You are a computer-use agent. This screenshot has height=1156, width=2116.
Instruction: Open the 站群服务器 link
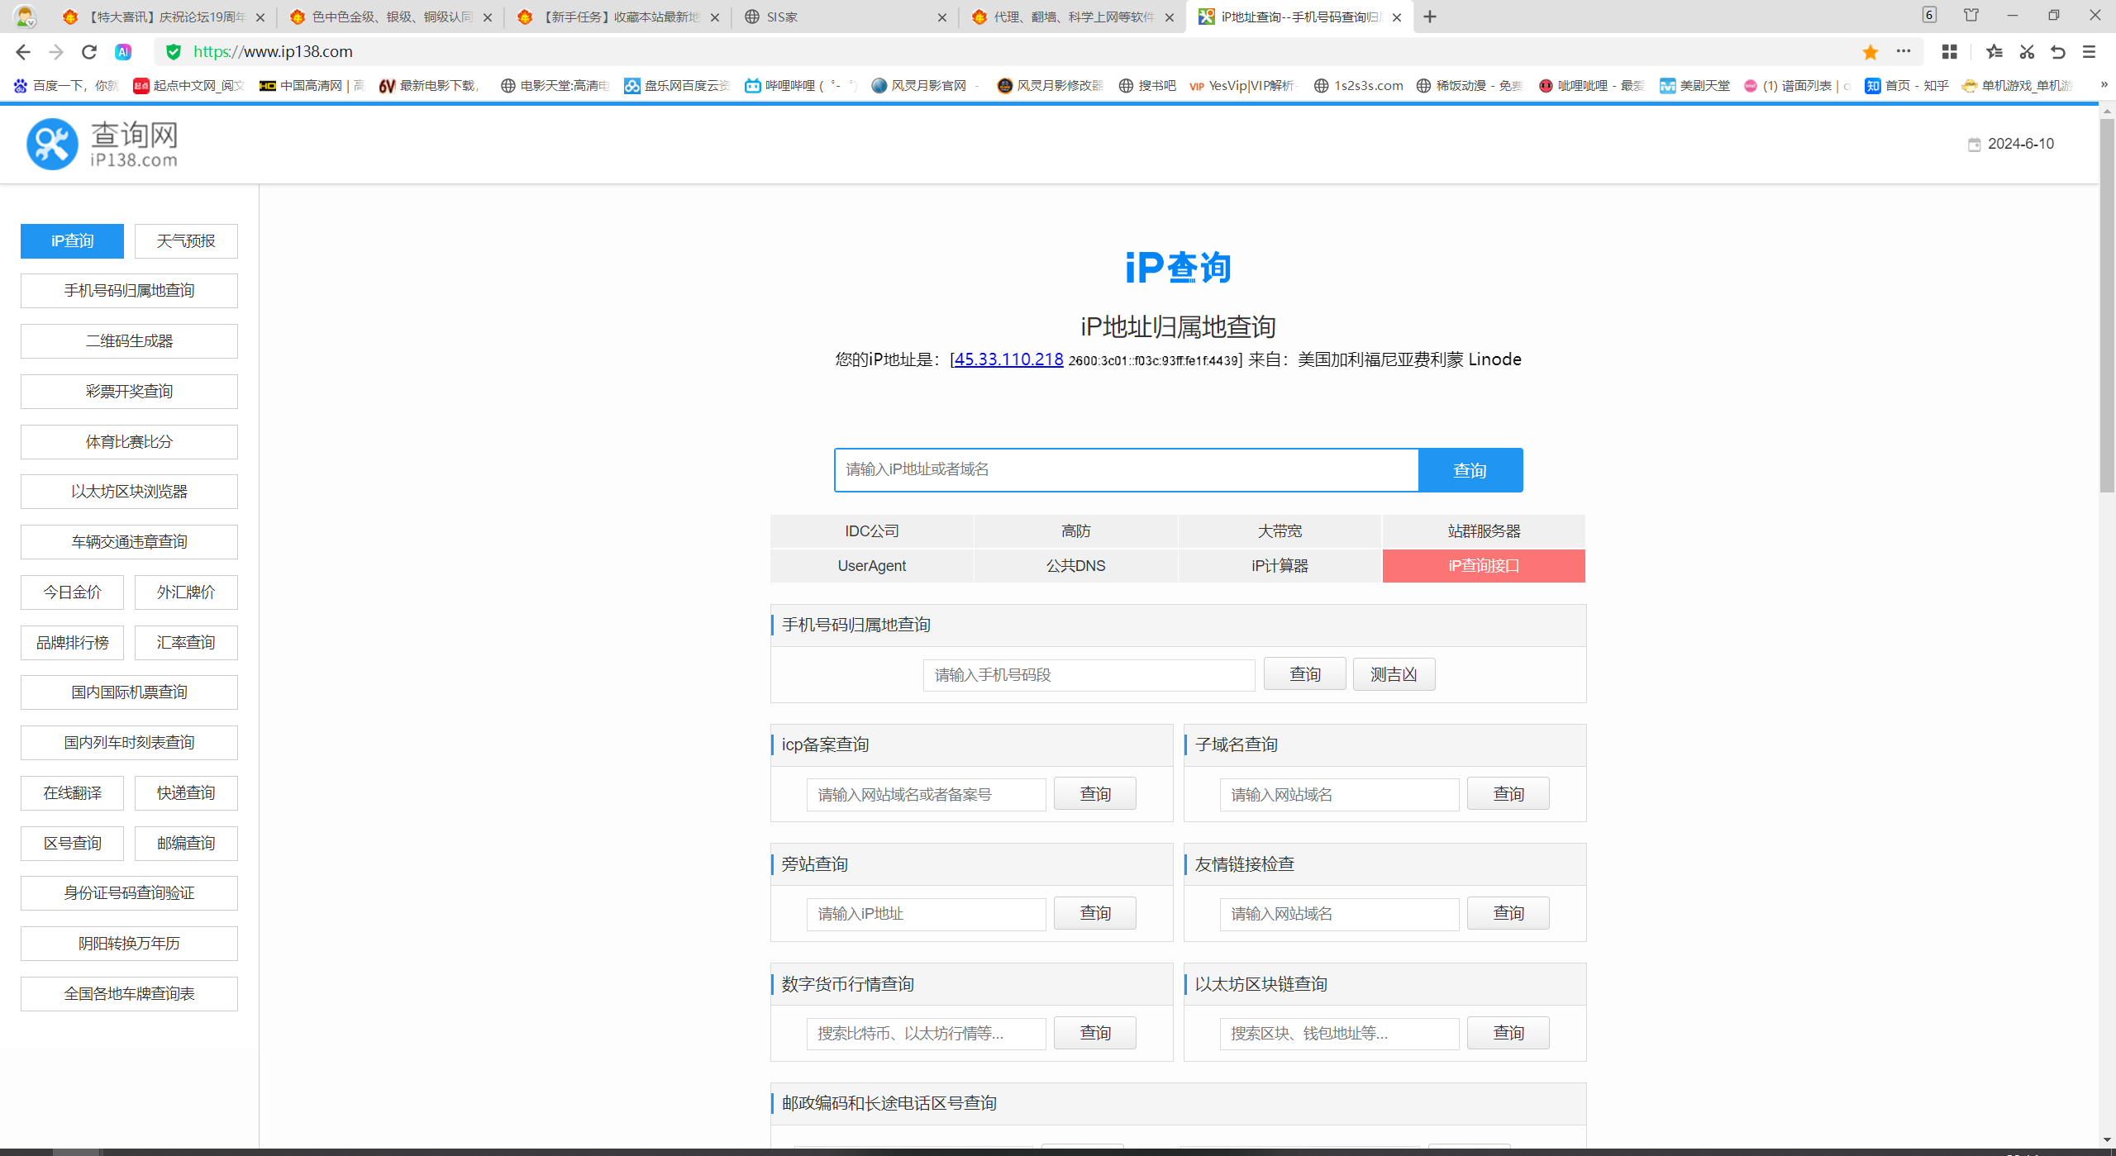(1484, 531)
